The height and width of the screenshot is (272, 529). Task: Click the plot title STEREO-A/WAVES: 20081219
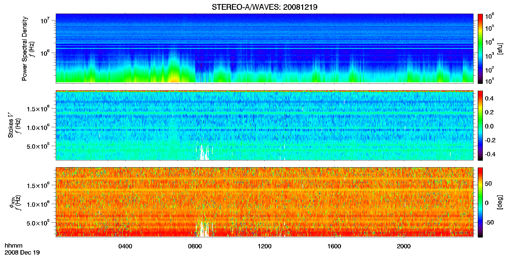(264, 7)
